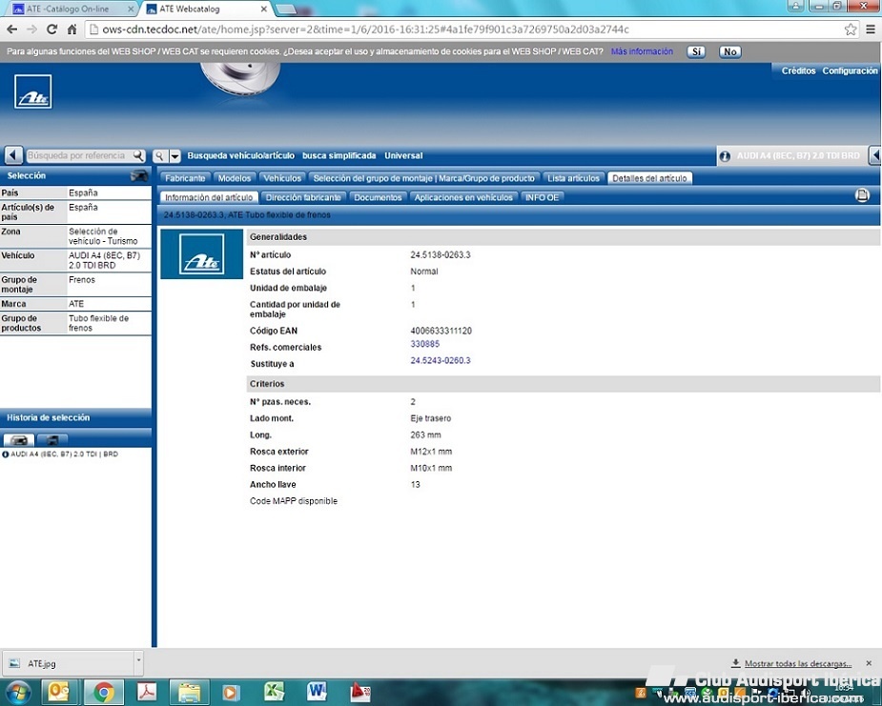Screen dimensions: 882x706
Task: Click the AUDI A4 2.0 TDI BRD history entry
Action: 65,454
